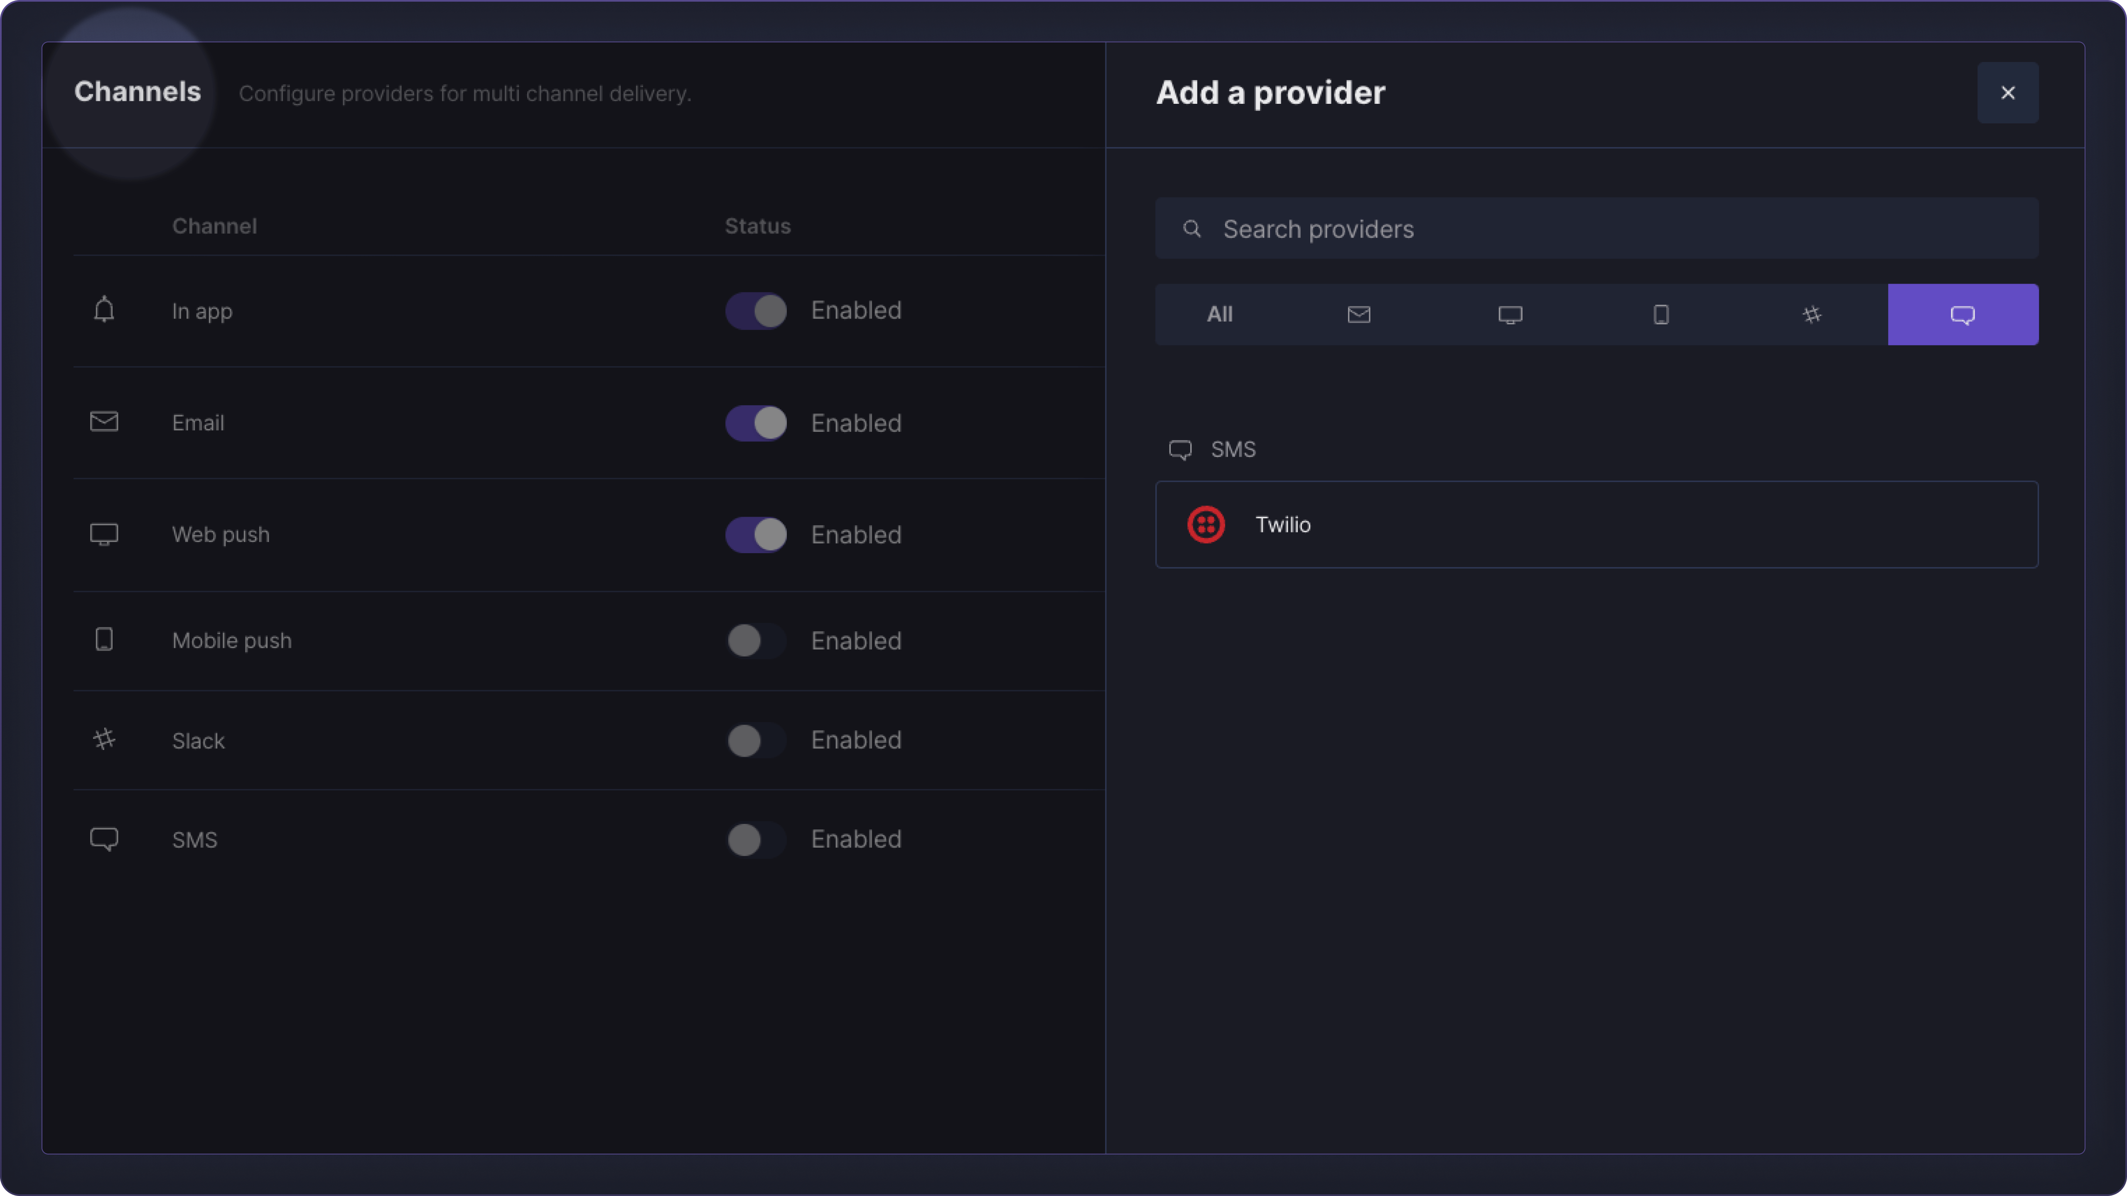
Task: Open the Slack channel row
Action: [198, 740]
